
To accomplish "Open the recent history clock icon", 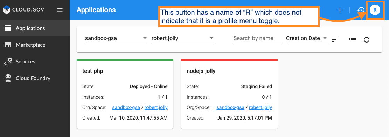I will click(x=361, y=10).
